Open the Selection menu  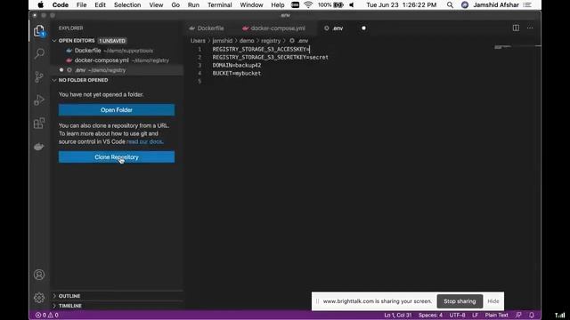point(127,5)
